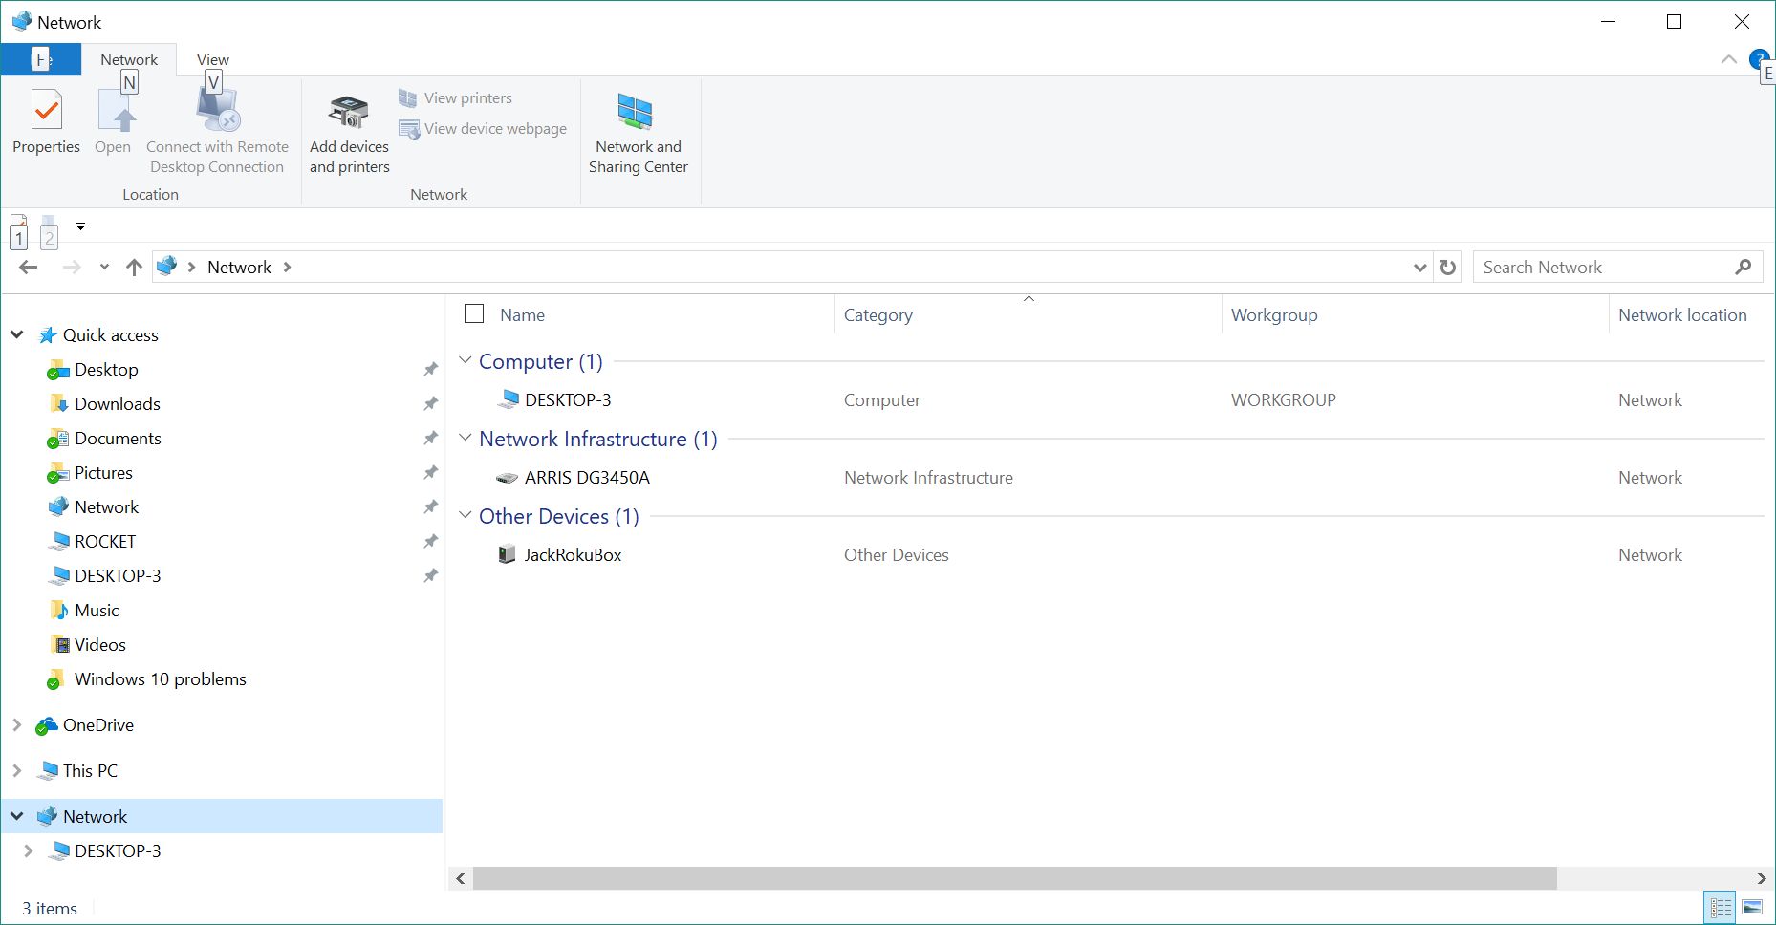Click This PC icon in sidebar
1776x925 pixels.
pos(47,770)
